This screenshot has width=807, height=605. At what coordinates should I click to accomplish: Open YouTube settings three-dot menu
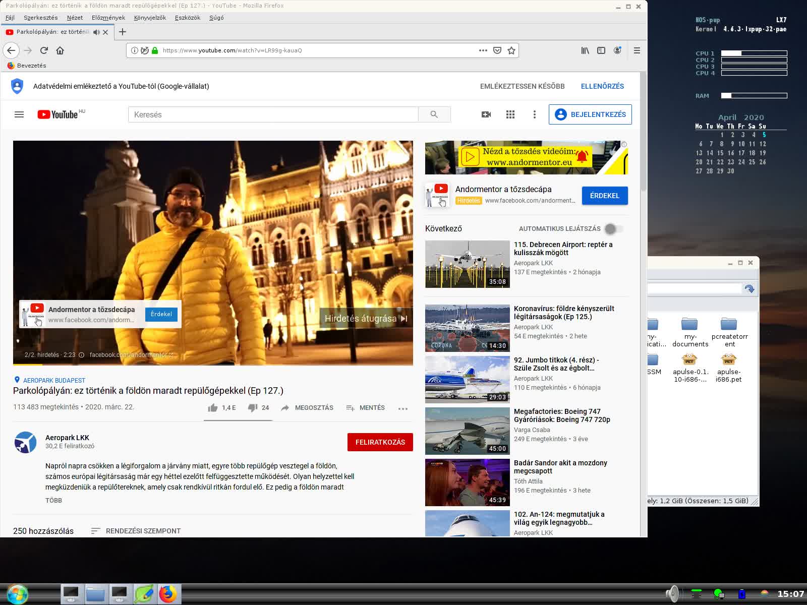point(535,114)
